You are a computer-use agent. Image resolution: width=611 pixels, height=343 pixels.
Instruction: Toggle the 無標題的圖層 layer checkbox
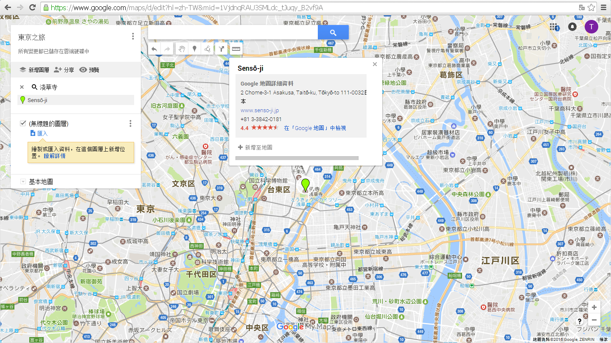click(23, 123)
